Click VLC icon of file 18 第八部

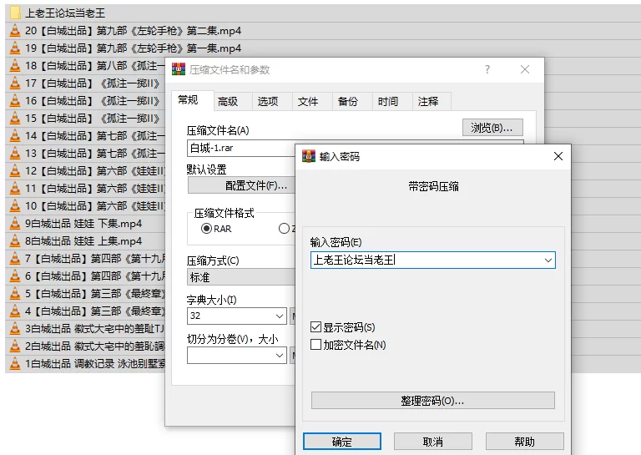(15, 66)
